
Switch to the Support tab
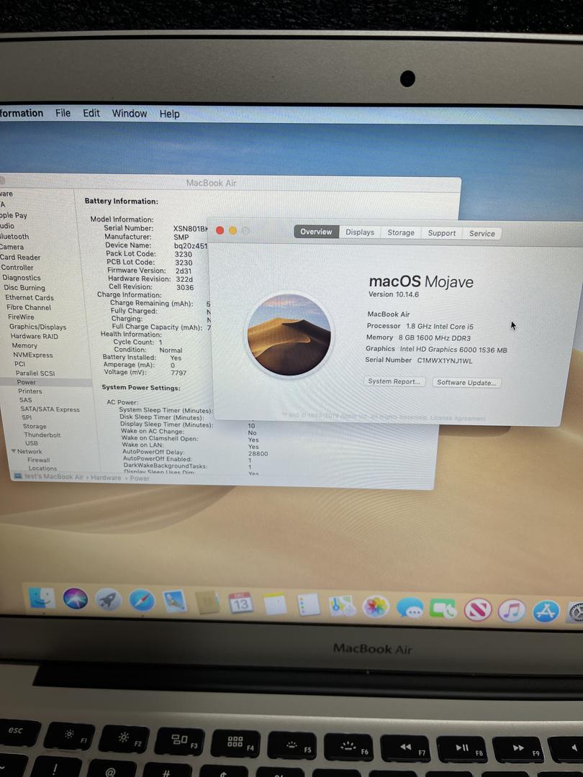click(441, 233)
